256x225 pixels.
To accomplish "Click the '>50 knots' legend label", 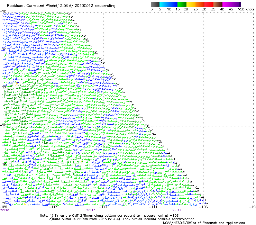I will (246, 9).
